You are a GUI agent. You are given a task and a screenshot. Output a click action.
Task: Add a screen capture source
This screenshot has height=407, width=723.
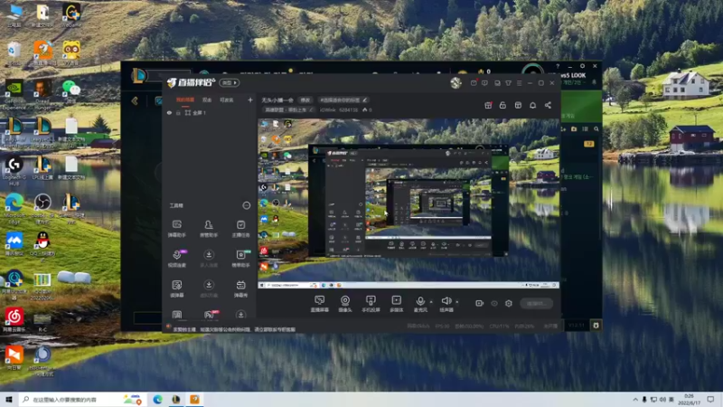pos(320,304)
